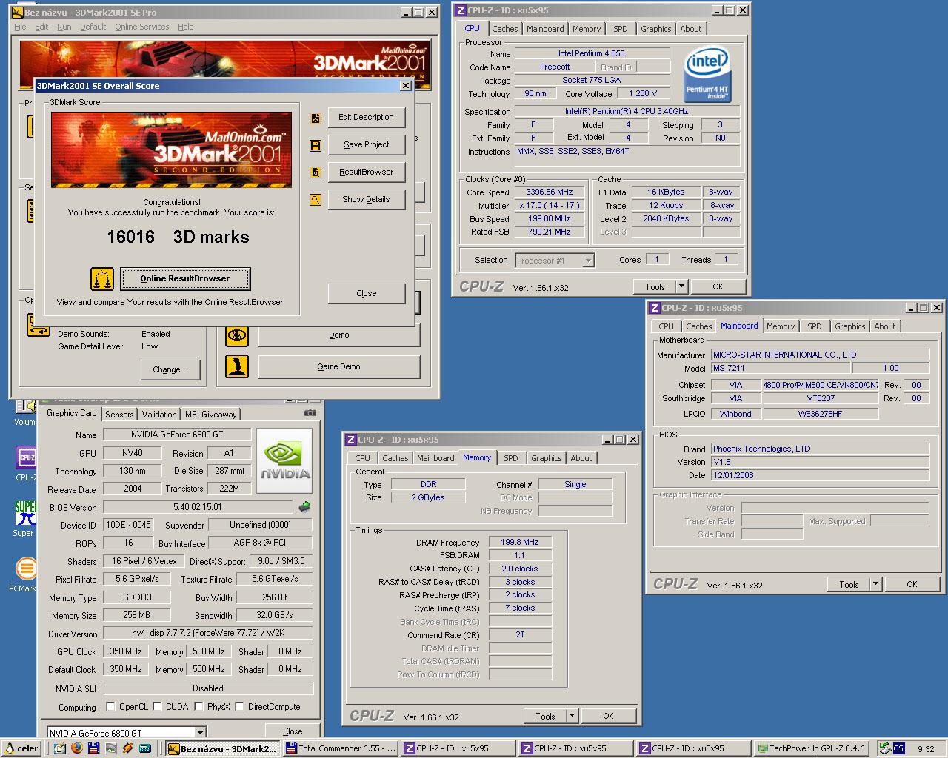The width and height of the screenshot is (948, 758).
Task: Click the Save Project floppy disk icon
Action: point(316,145)
